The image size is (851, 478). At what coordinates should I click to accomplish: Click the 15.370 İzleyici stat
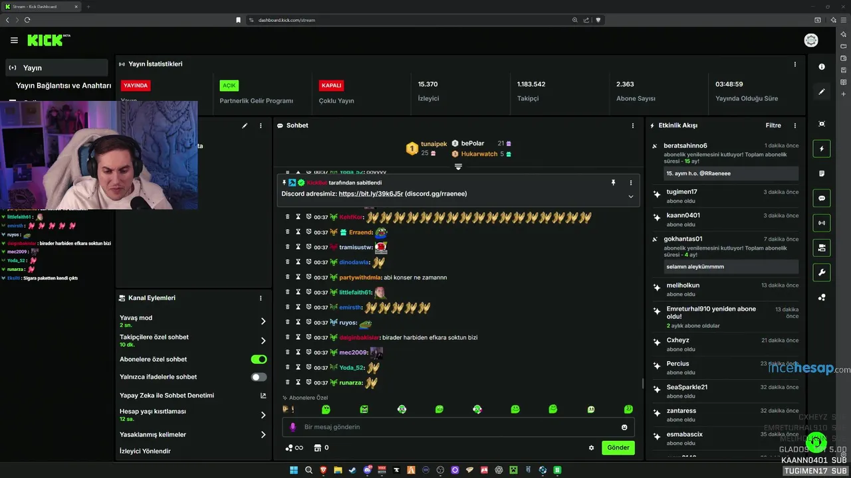(x=428, y=91)
